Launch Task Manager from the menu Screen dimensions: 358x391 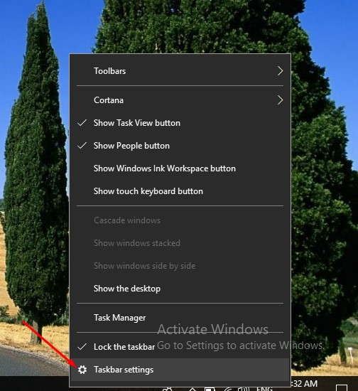coord(180,318)
